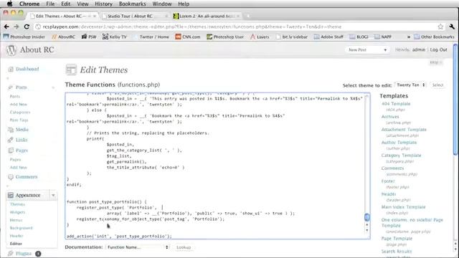Open New Post dropdown arrow
Viewport: 459px width, 258px height.
(x=385, y=50)
